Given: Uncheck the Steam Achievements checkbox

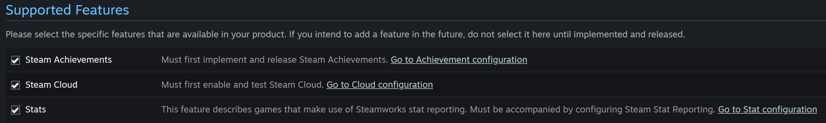Looking at the screenshot, I should [x=15, y=60].
